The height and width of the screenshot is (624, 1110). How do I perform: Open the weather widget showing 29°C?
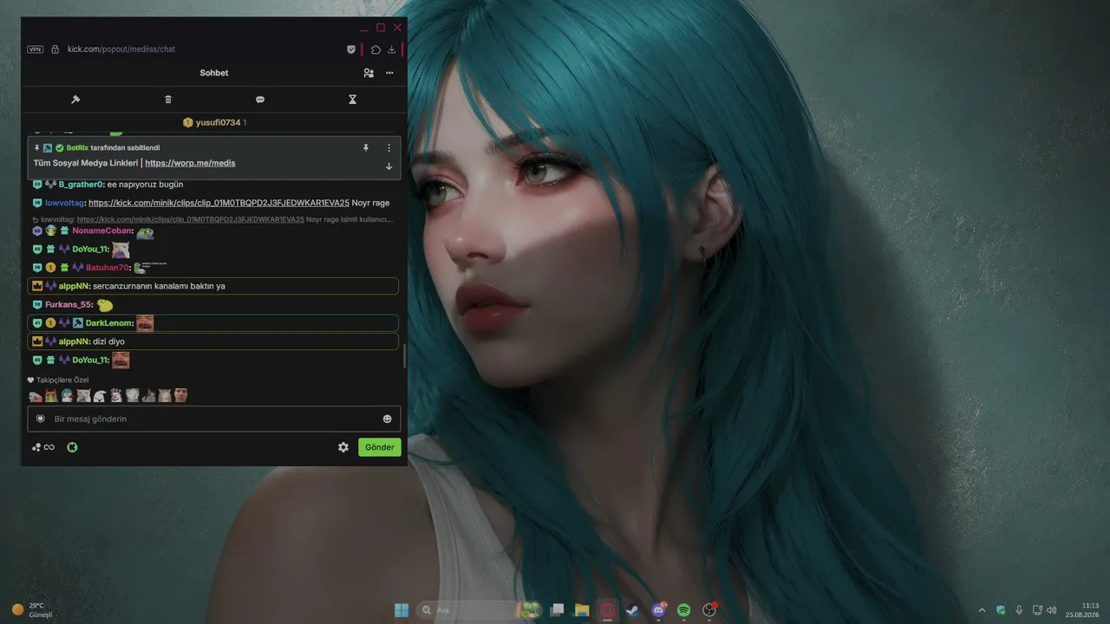(33, 610)
